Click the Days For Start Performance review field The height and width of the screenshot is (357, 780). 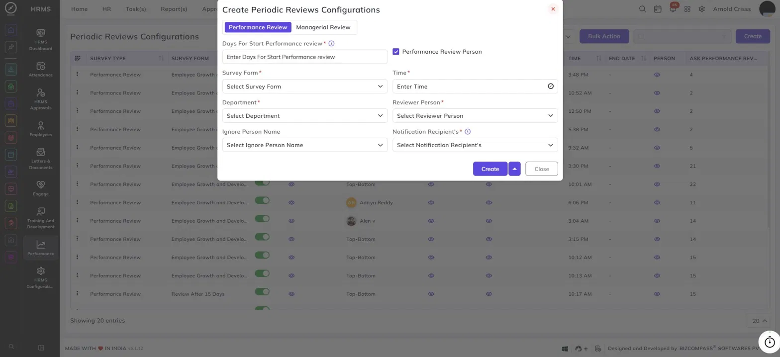point(305,57)
